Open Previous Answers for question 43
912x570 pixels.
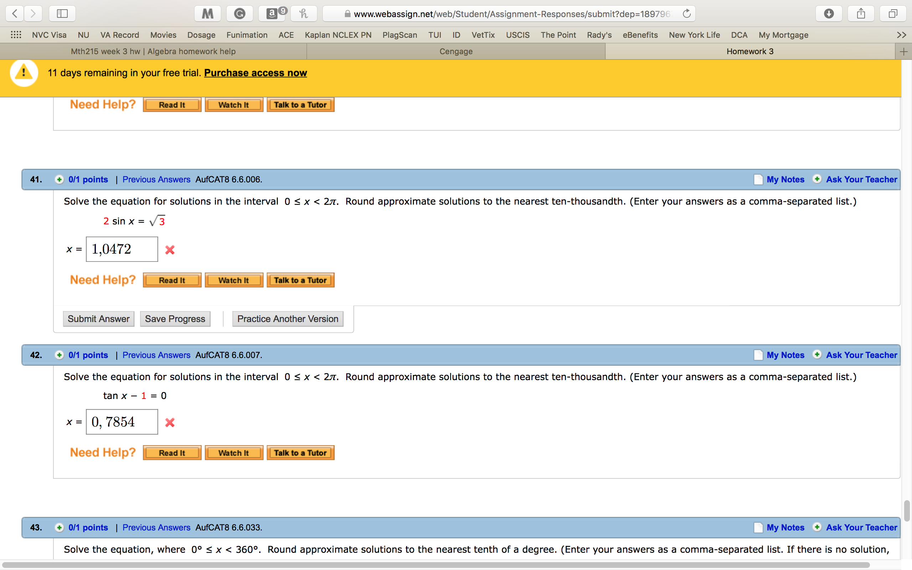(x=156, y=527)
